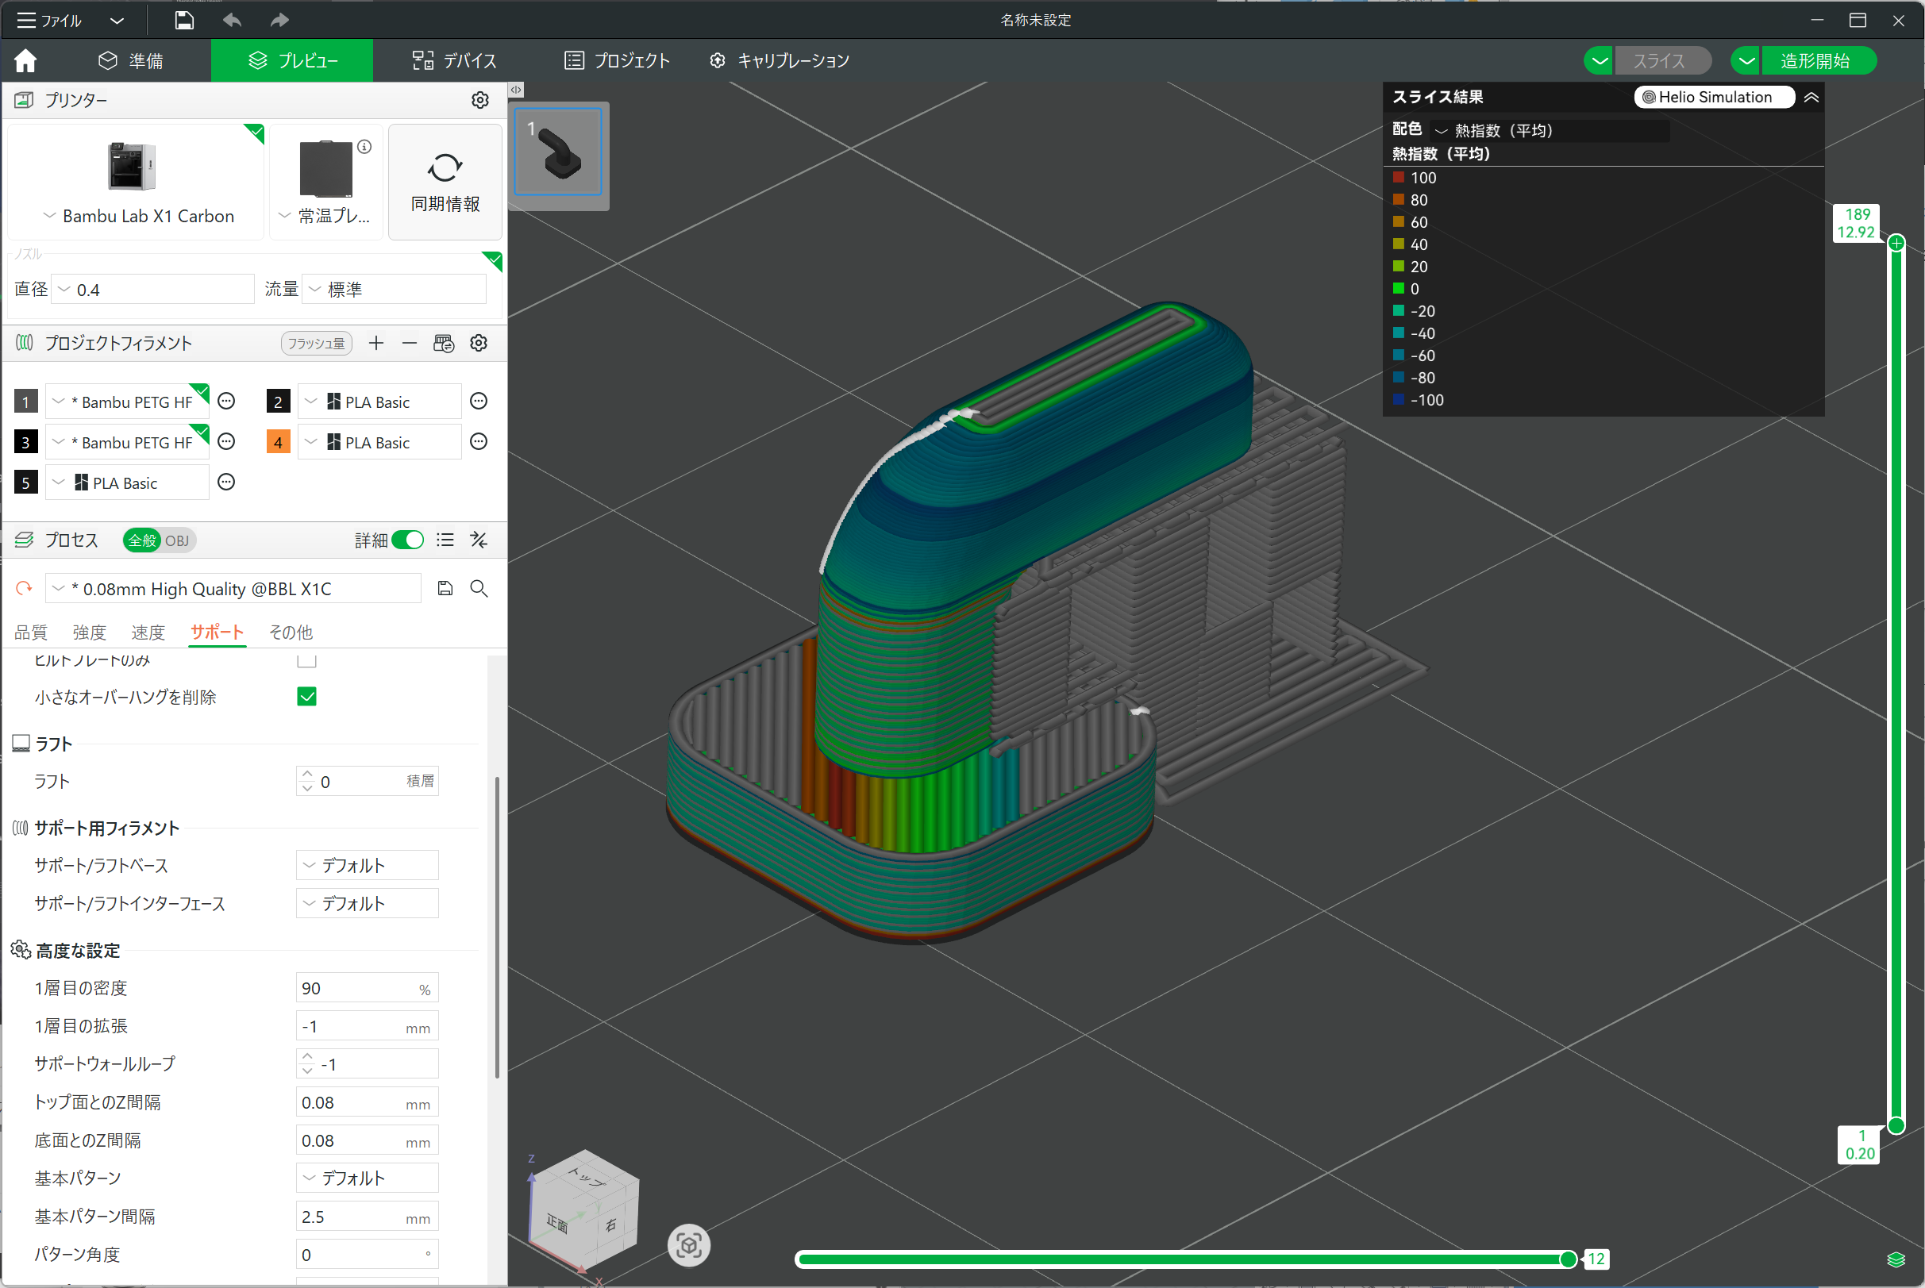Open 流量 標準 dropdown
Image resolution: width=1925 pixels, height=1288 pixels.
coord(394,289)
